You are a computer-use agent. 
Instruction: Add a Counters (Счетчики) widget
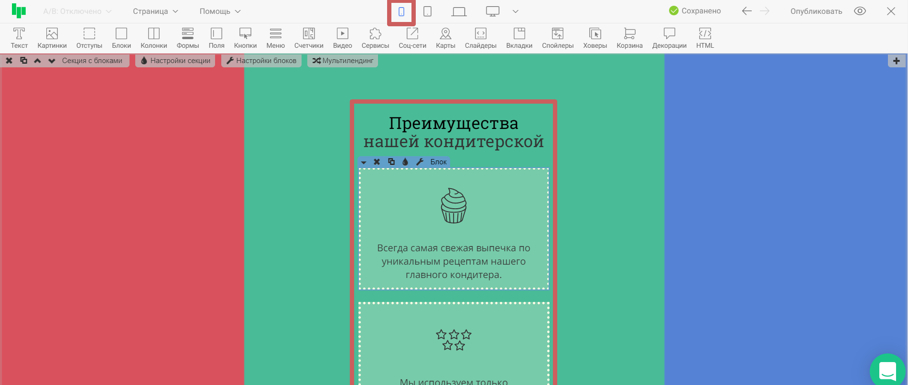(309, 38)
